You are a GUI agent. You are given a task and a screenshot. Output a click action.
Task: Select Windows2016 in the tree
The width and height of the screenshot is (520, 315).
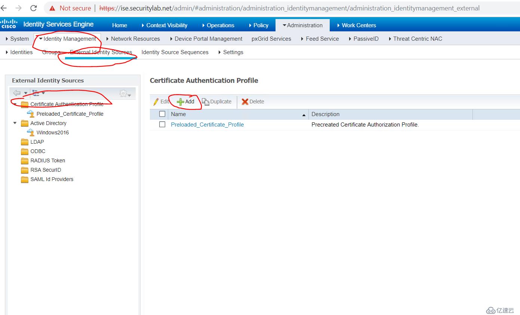(x=53, y=132)
